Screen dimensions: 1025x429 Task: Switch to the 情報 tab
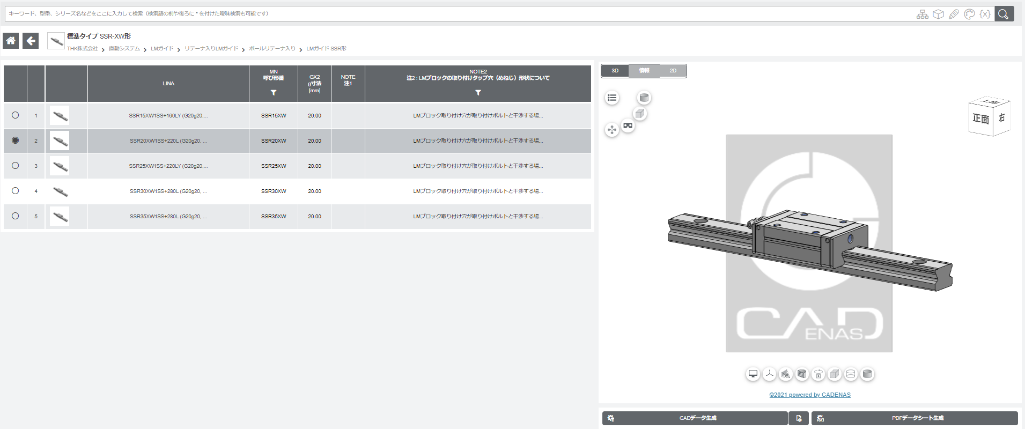[644, 71]
